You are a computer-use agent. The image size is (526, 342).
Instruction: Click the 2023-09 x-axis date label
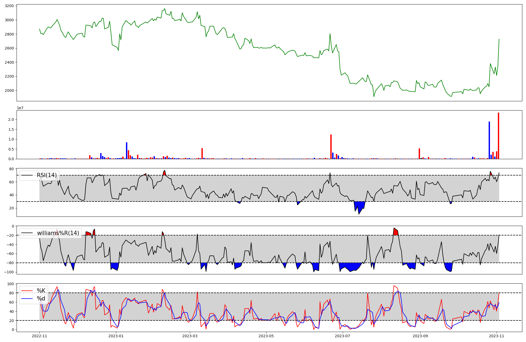point(420,336)
